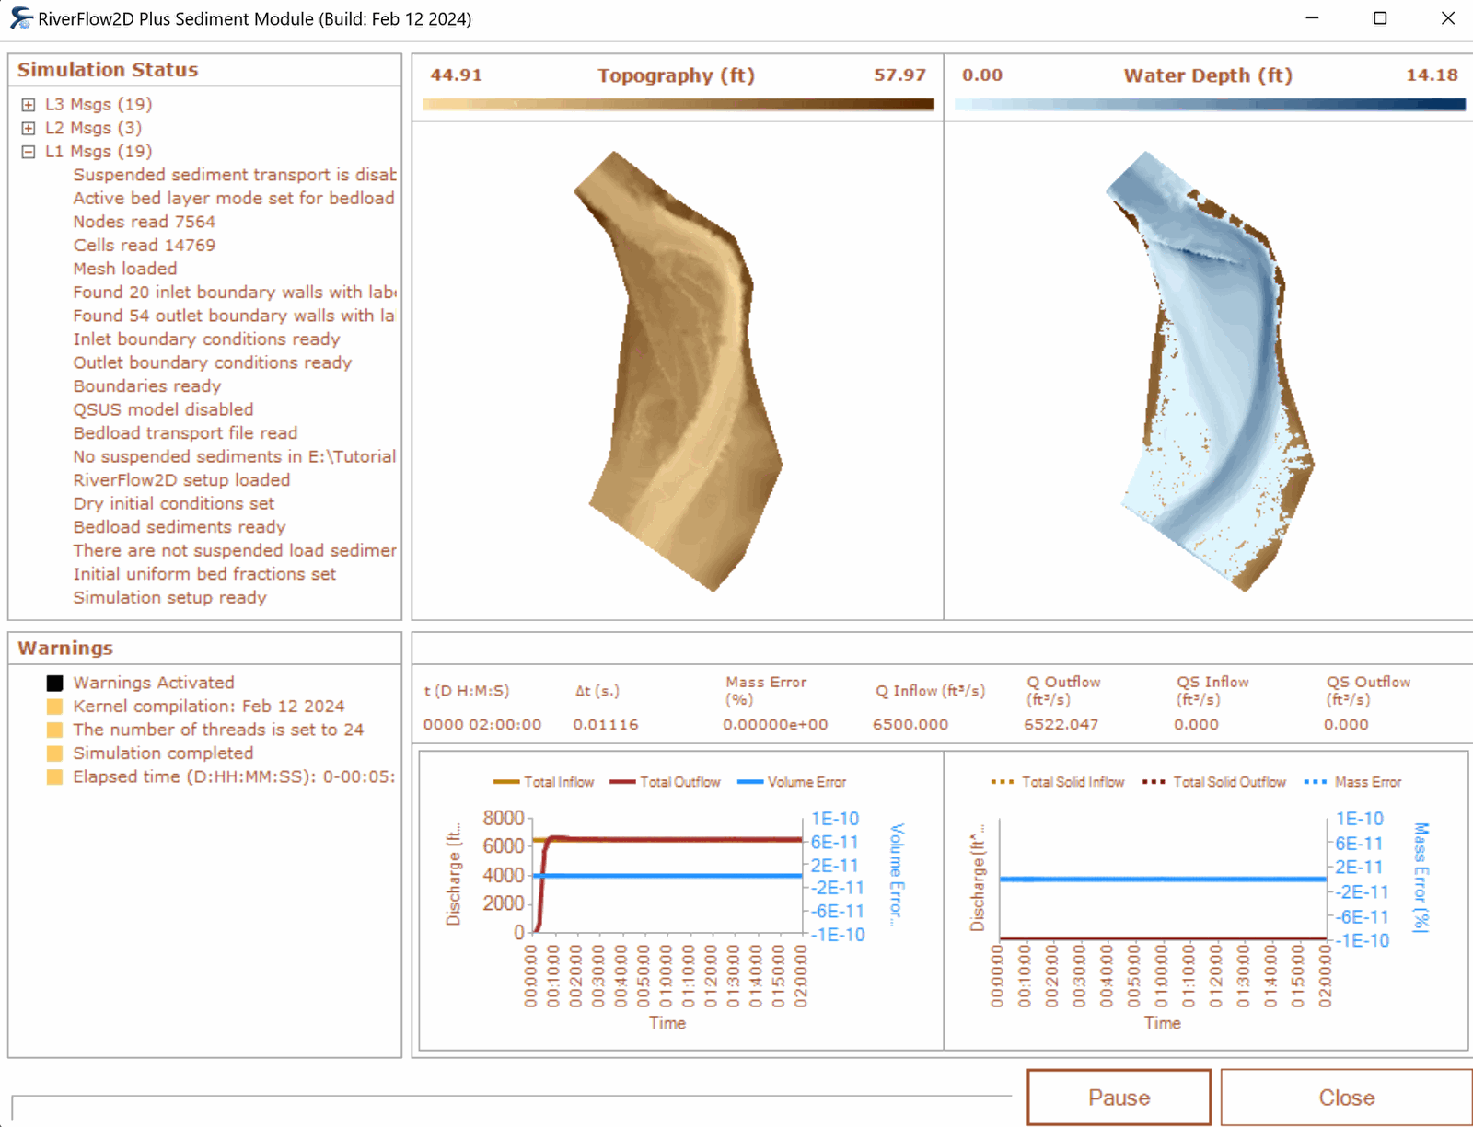
Task: Expand the L2 Msgs (3) node
Action: click(29, 128)
